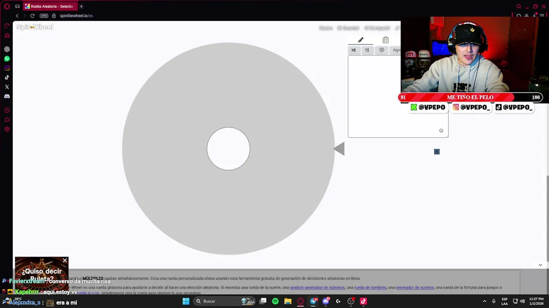Open a new browser tab
Viewport: 549px width, 308px height.
(x=81, y=6)
